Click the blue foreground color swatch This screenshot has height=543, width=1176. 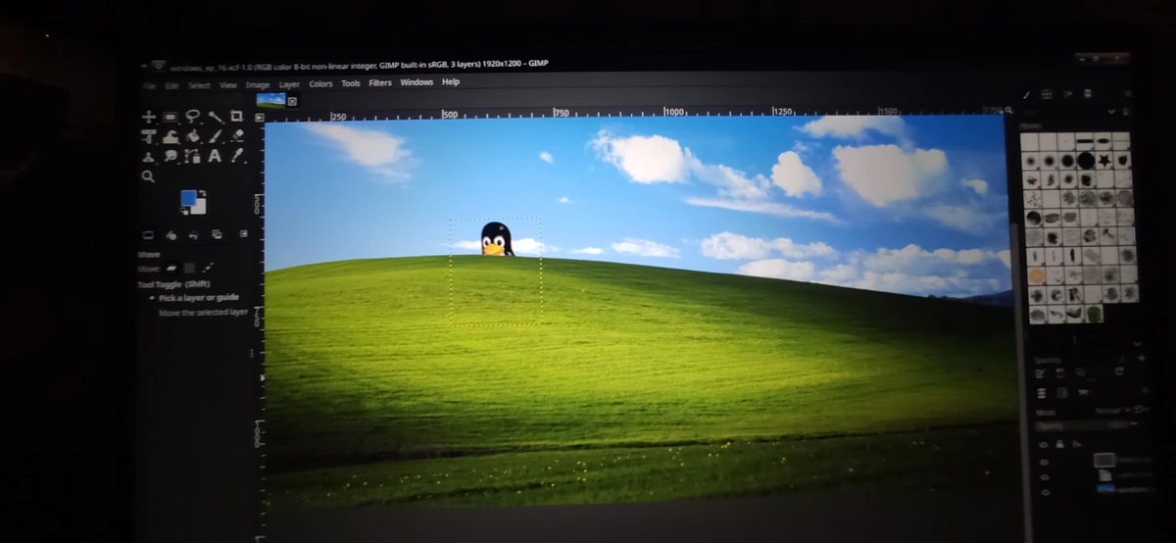189,198
